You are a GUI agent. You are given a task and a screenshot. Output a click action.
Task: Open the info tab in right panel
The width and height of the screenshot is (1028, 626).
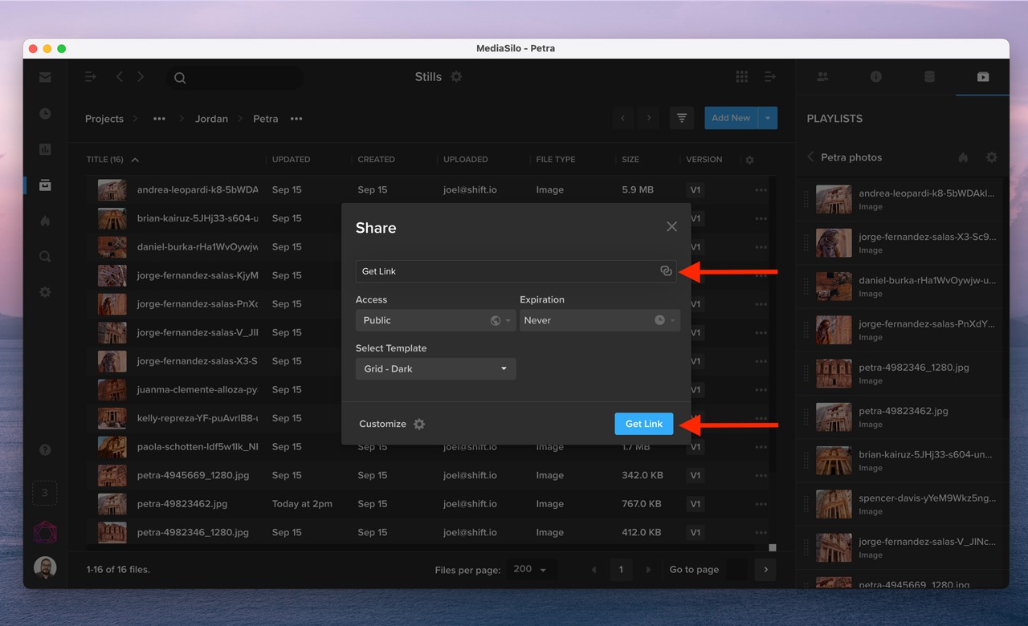(x=875, y=77)
